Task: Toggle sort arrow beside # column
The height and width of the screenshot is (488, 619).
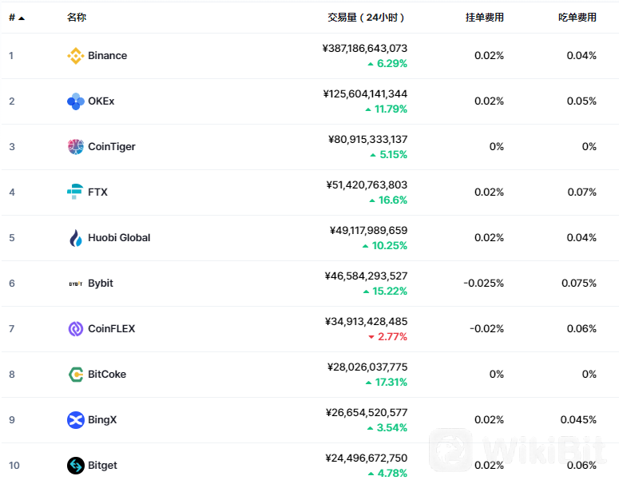Action: tap(22, 18)
